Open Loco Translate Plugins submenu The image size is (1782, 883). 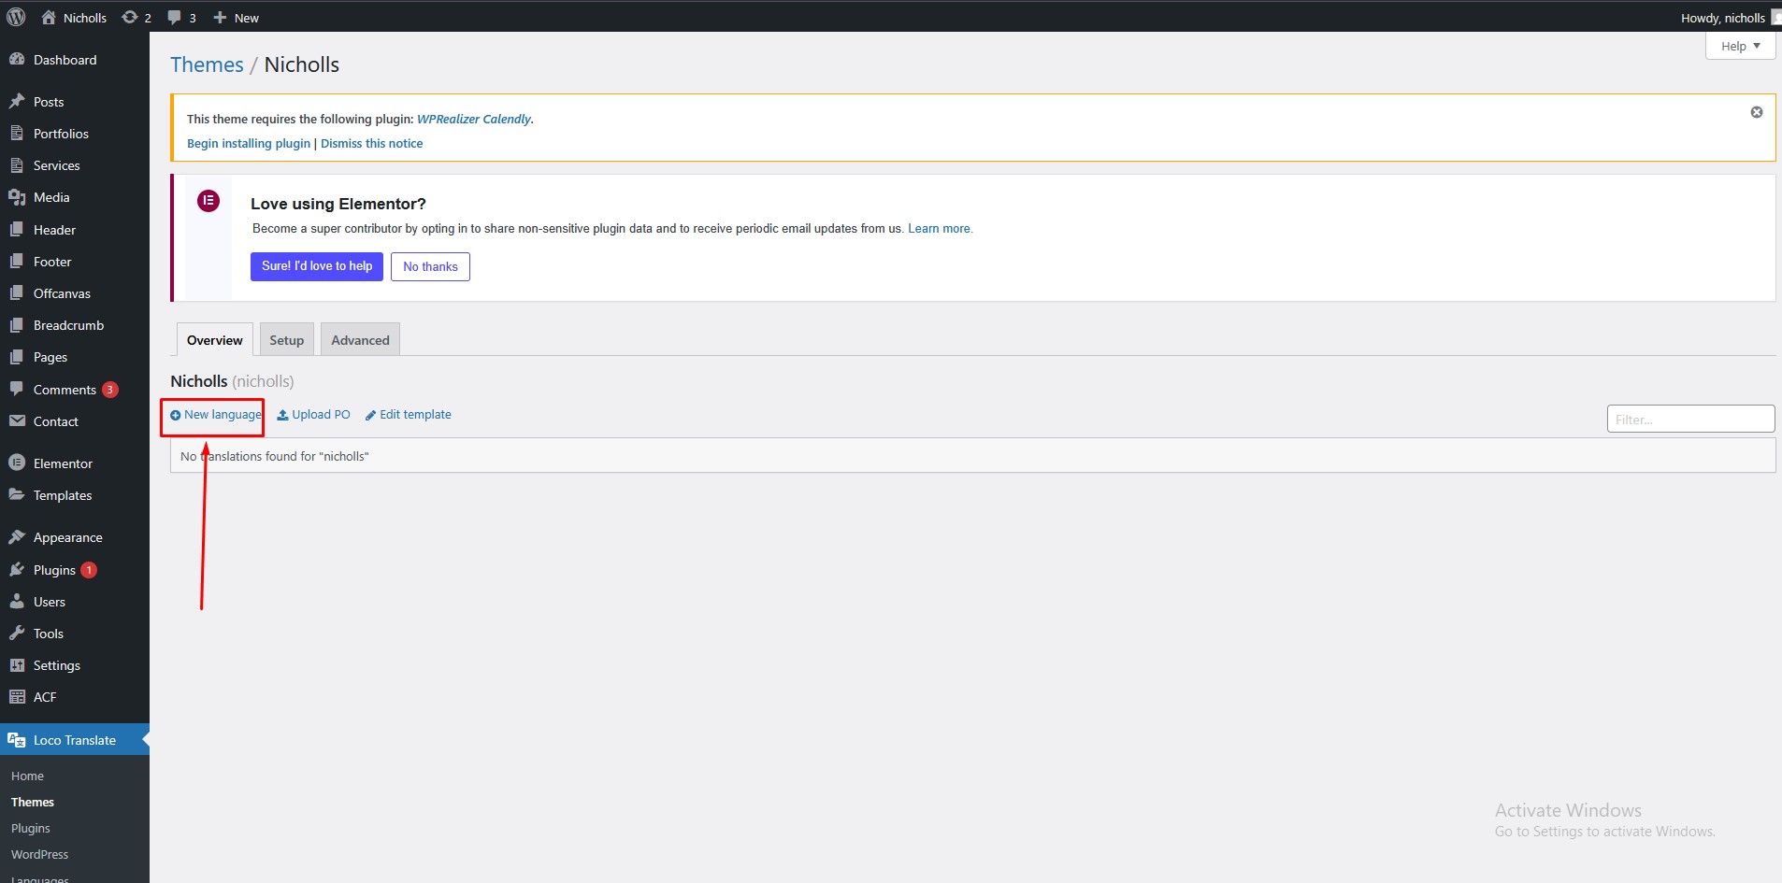[31, 828]
